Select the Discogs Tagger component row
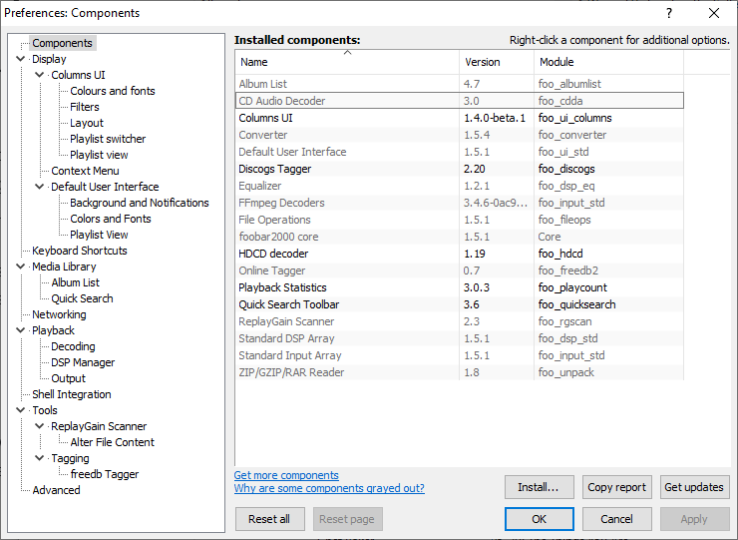Image resolution: width=738 pixels, height=540 pixels. click(460, 169)
